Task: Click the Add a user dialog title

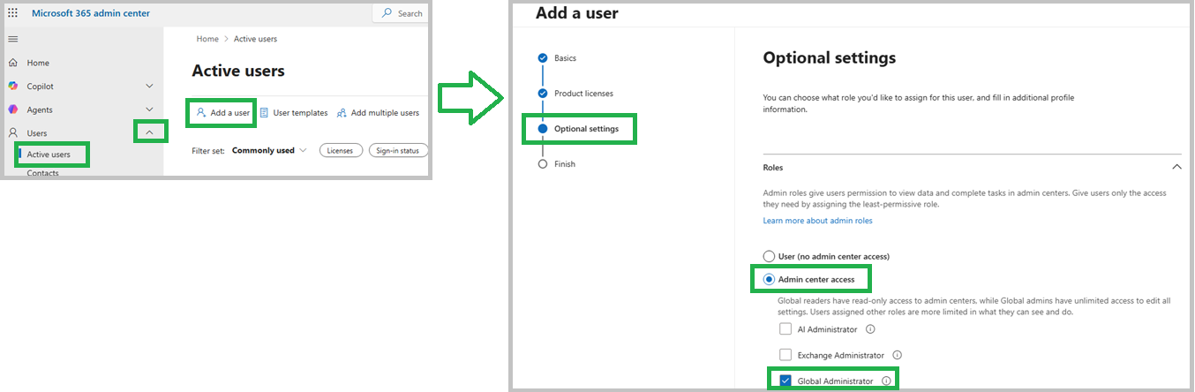Action: (577, 13)
